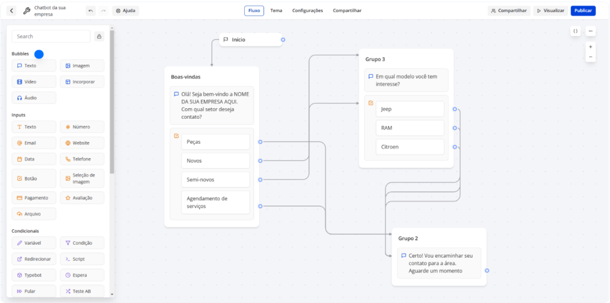Select the Agendamento de serviços option

[216, 202]
